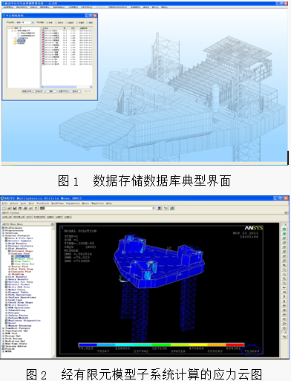Click the red segment of stress contour legend
The height and width of the screenshot is (381, 291).
click(235, 345)
